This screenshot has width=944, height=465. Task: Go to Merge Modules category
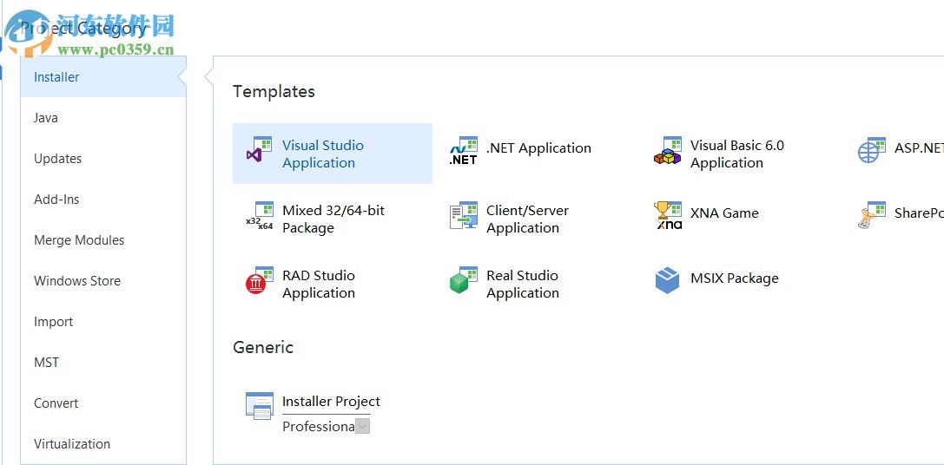click(103, 240)
